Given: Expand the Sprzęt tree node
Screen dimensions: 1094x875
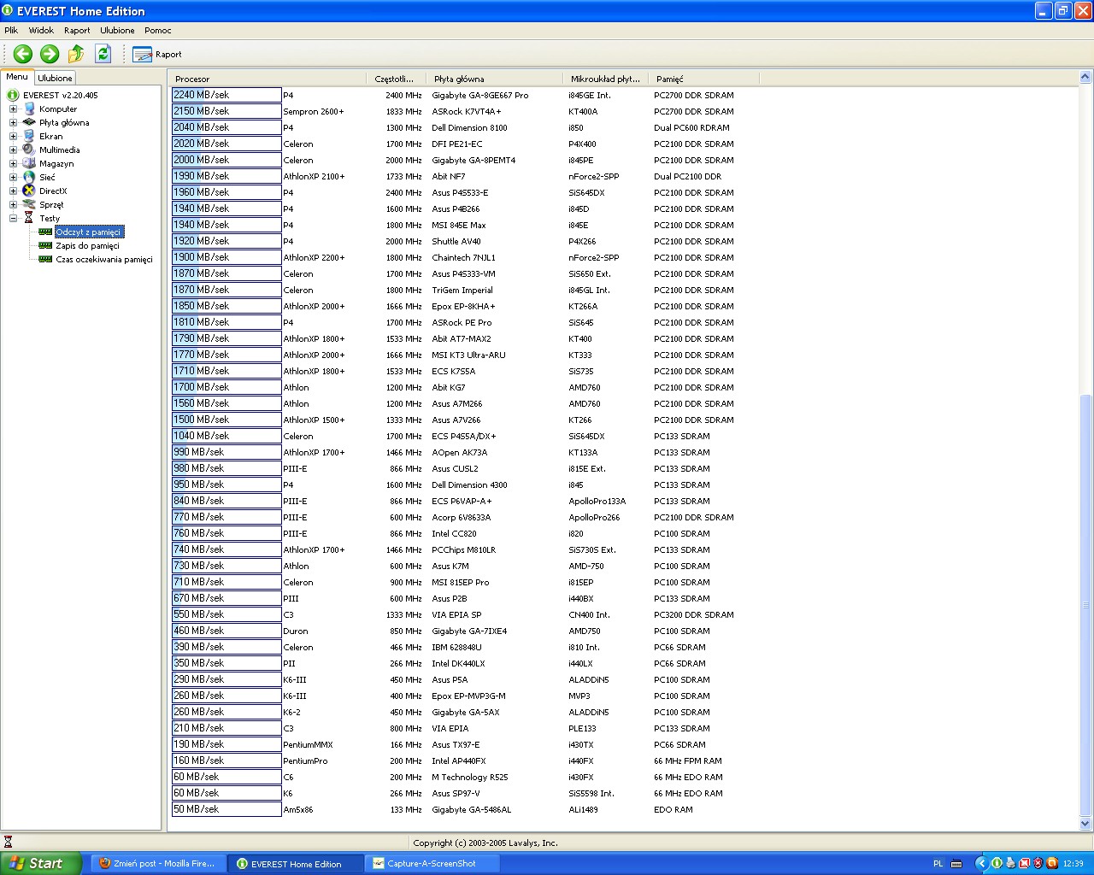Looking at the screenshot, I should click(x=13, y=204).
